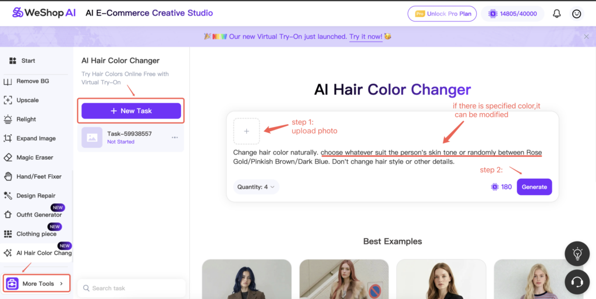Open three-dot menu for Task-59938557

click(175, 138)
